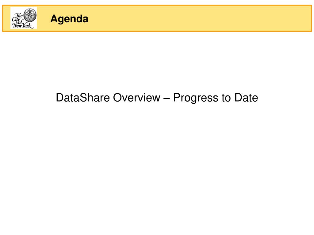Screen dimensions: 314x235
Task: Click the City of New York logo
Action: click(x=23, y=18)
